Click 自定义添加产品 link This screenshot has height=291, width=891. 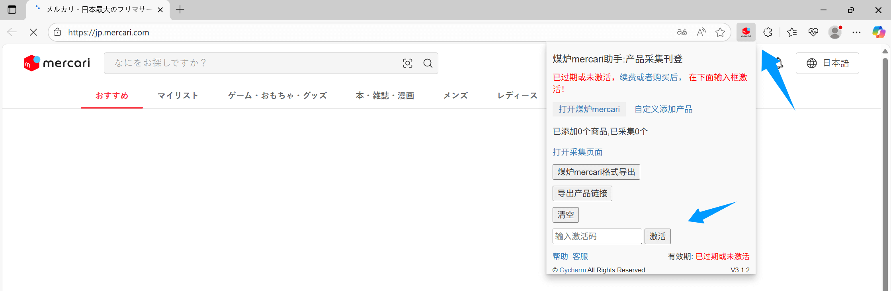pos(664,109)
